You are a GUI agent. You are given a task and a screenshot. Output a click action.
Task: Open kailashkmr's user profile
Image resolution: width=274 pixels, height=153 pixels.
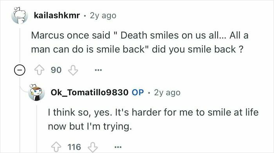[57, 16]
